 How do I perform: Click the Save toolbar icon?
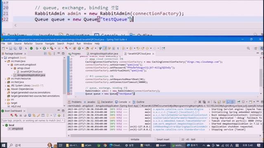(x=11, y=49)
